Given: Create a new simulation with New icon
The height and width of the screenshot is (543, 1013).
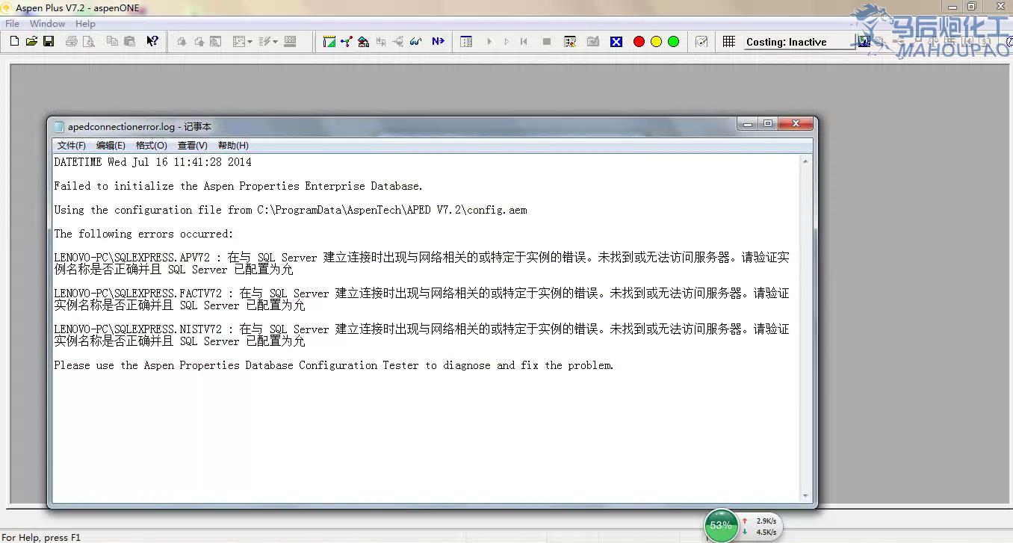Looking at the screenshot, I should [x=14, y=42].
